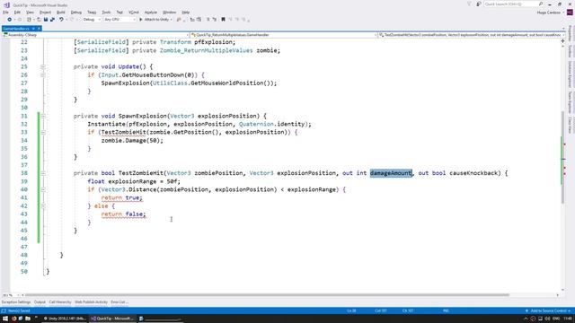Open the File menu
The height and width of the screenshot is (323, 575).
(x=5, y=12)
